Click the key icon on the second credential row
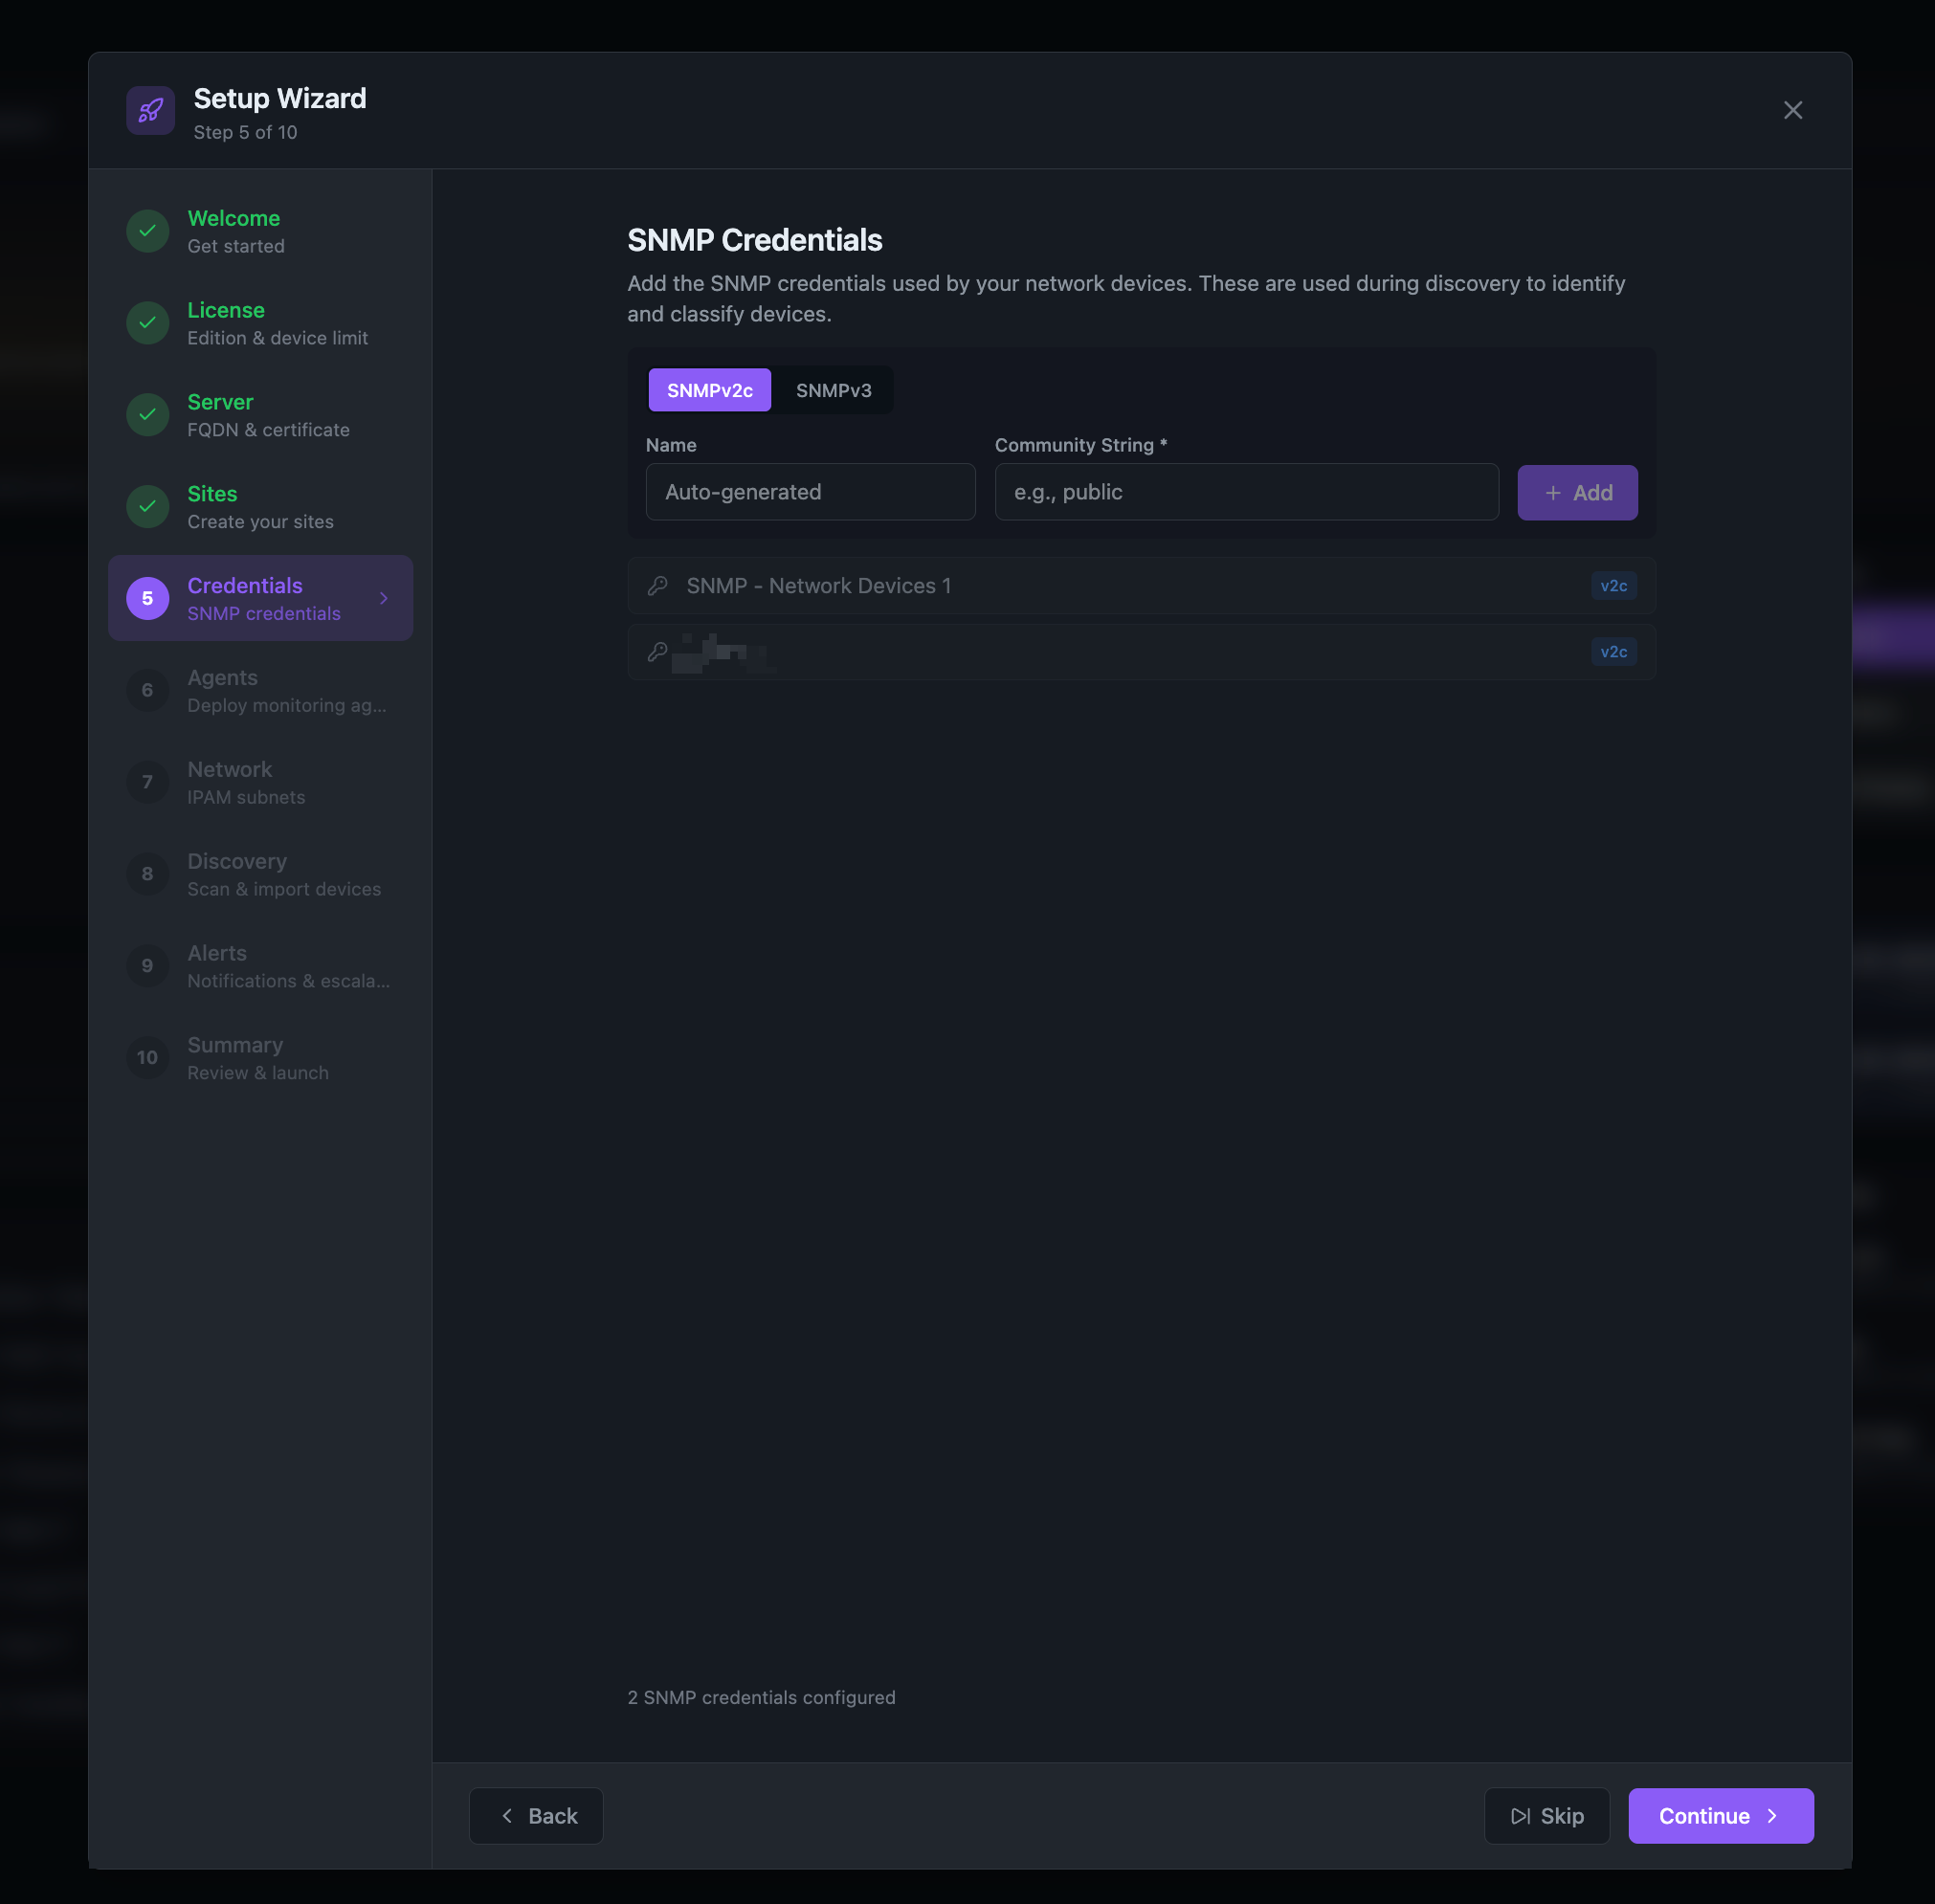Screen dimensions: 1935x1904 [658, 651]
